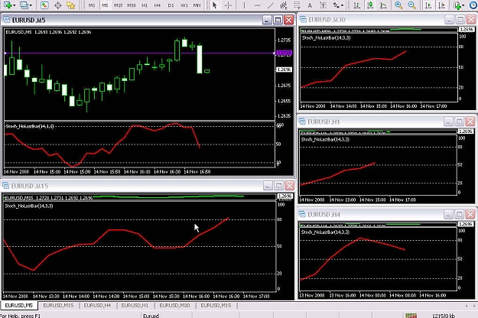Minimize the EURUSD,H4 chart window
The height and width of the screenshot is (318, 478).
pyautogui.click(x=448, y=215)
